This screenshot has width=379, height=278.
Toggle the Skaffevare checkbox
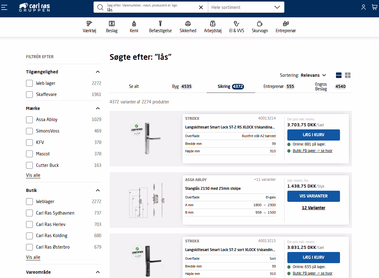pos(29,94)
